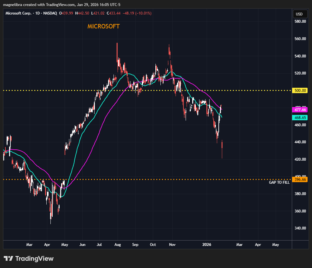Click the low value L421.02
This screenshot has height=268, width=312.
98,13
